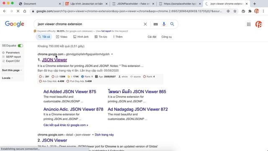Clear the search query text

point(145,24)
